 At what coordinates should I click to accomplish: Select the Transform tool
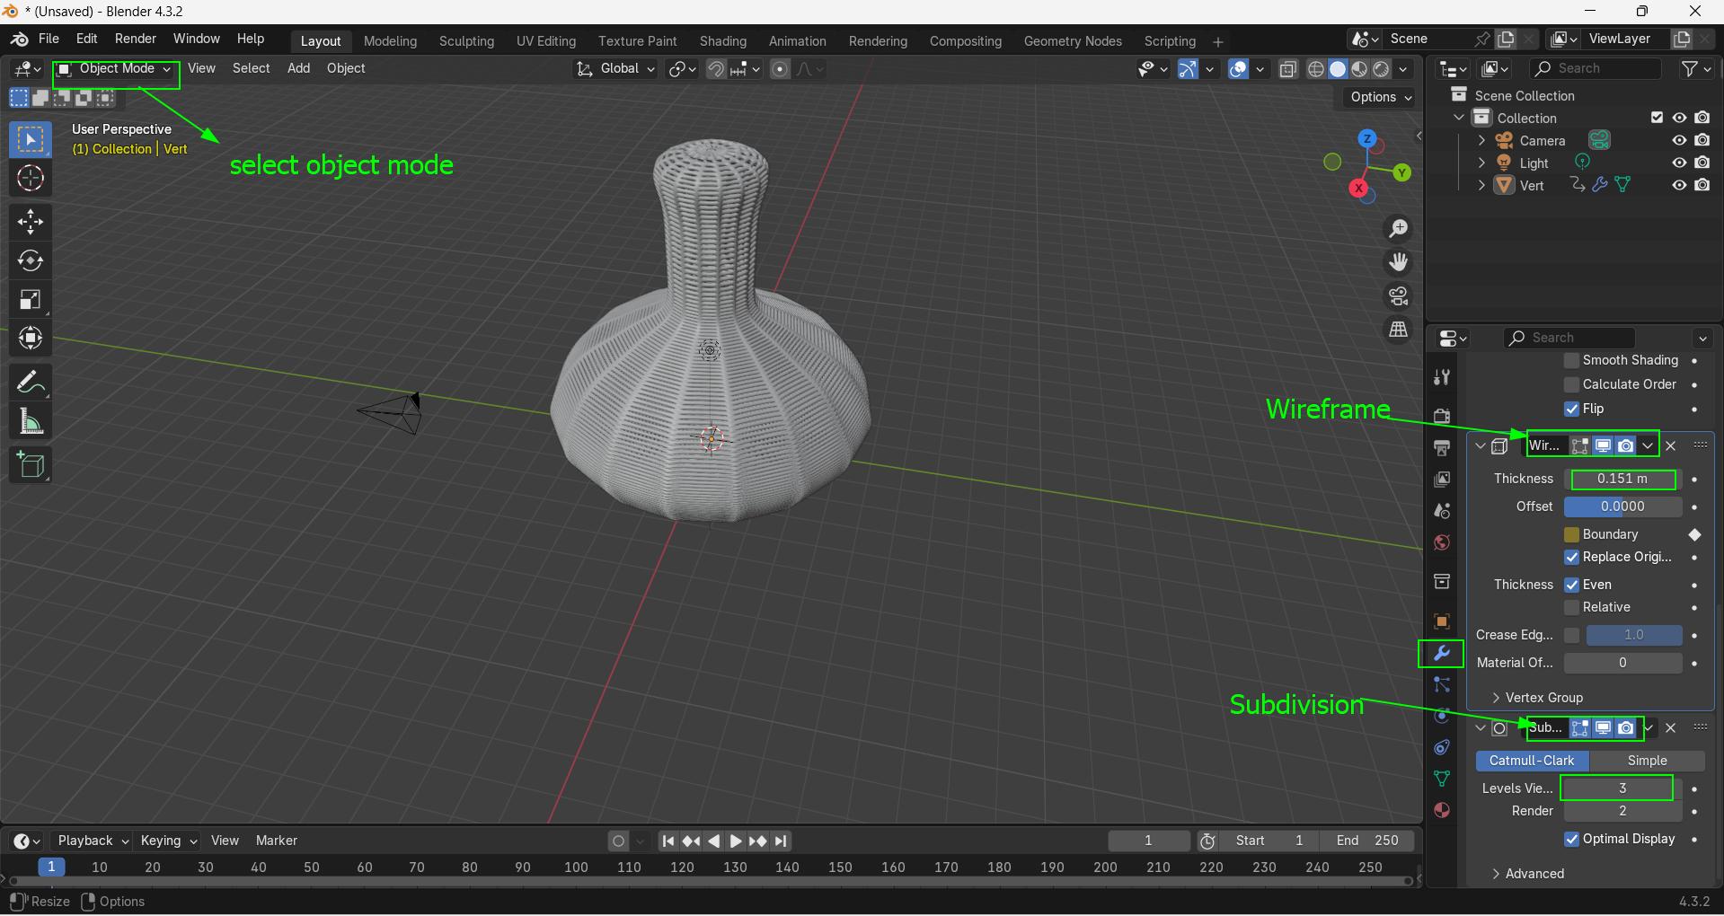click(31, 338)
